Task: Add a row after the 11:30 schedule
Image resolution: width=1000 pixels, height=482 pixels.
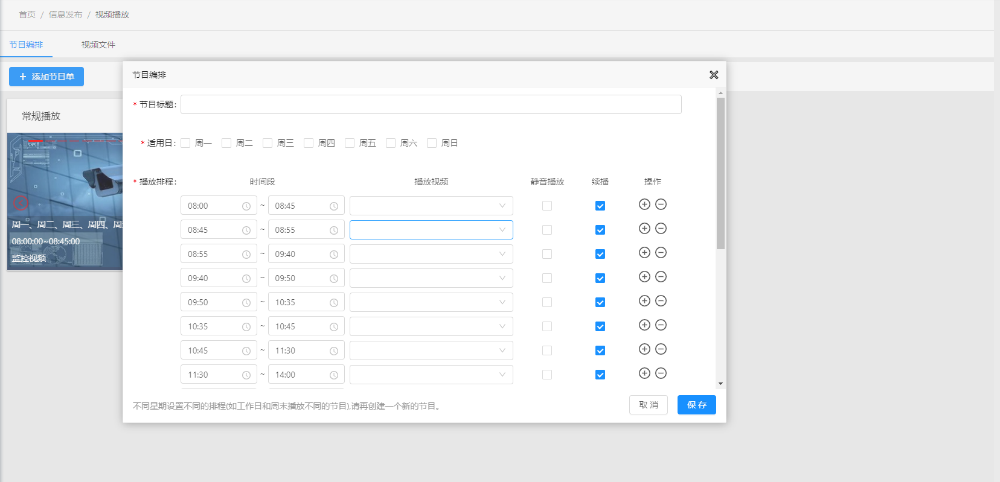Action: coord(644,373)
